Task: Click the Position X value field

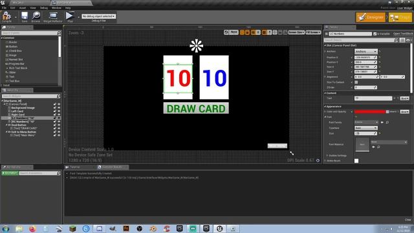Action: click(x=365, y=58)
